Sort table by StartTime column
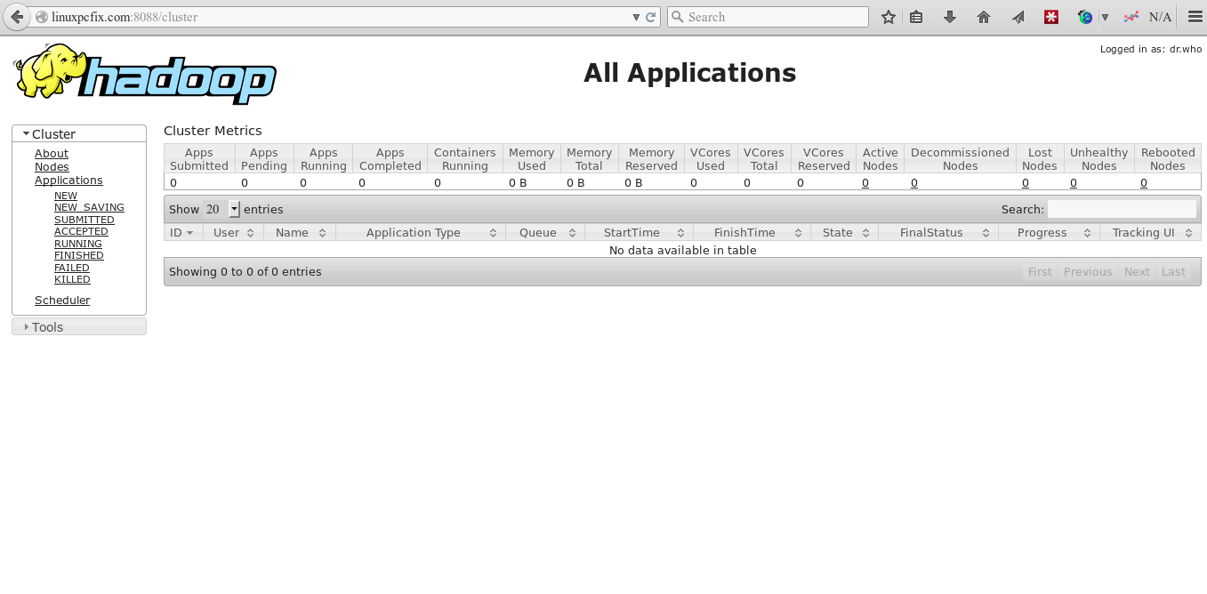The width and height of the screenshot is (1207, 594). tap(638, 233)
